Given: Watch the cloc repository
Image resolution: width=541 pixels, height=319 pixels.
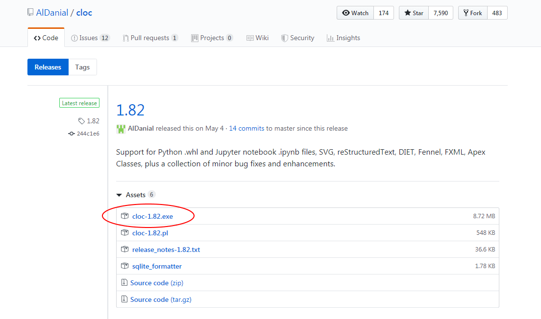Looking at the screenshot, I should pos(355,13).
